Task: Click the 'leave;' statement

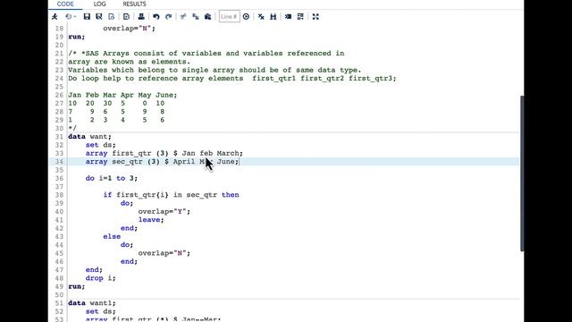Action: 151,220
